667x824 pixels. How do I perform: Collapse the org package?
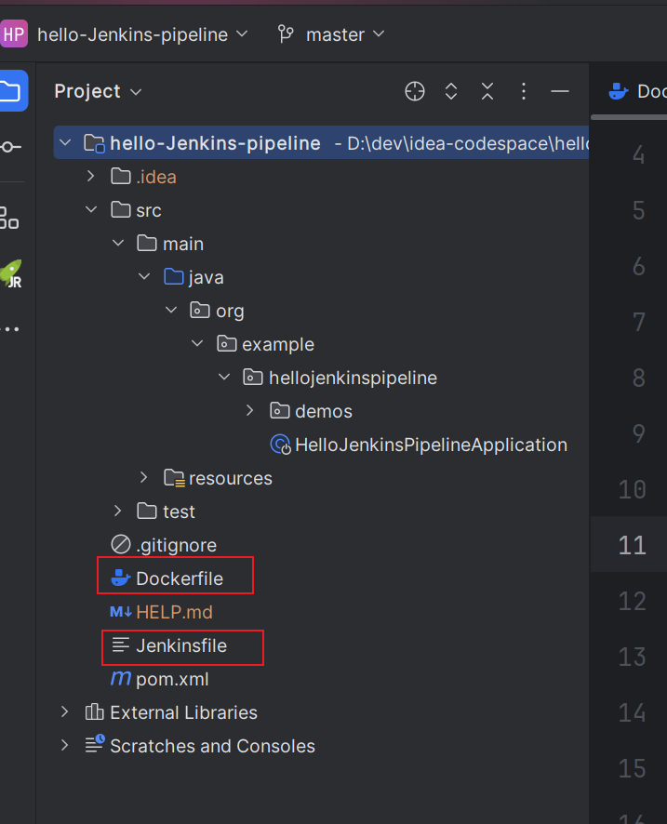[x=171, y=310]
